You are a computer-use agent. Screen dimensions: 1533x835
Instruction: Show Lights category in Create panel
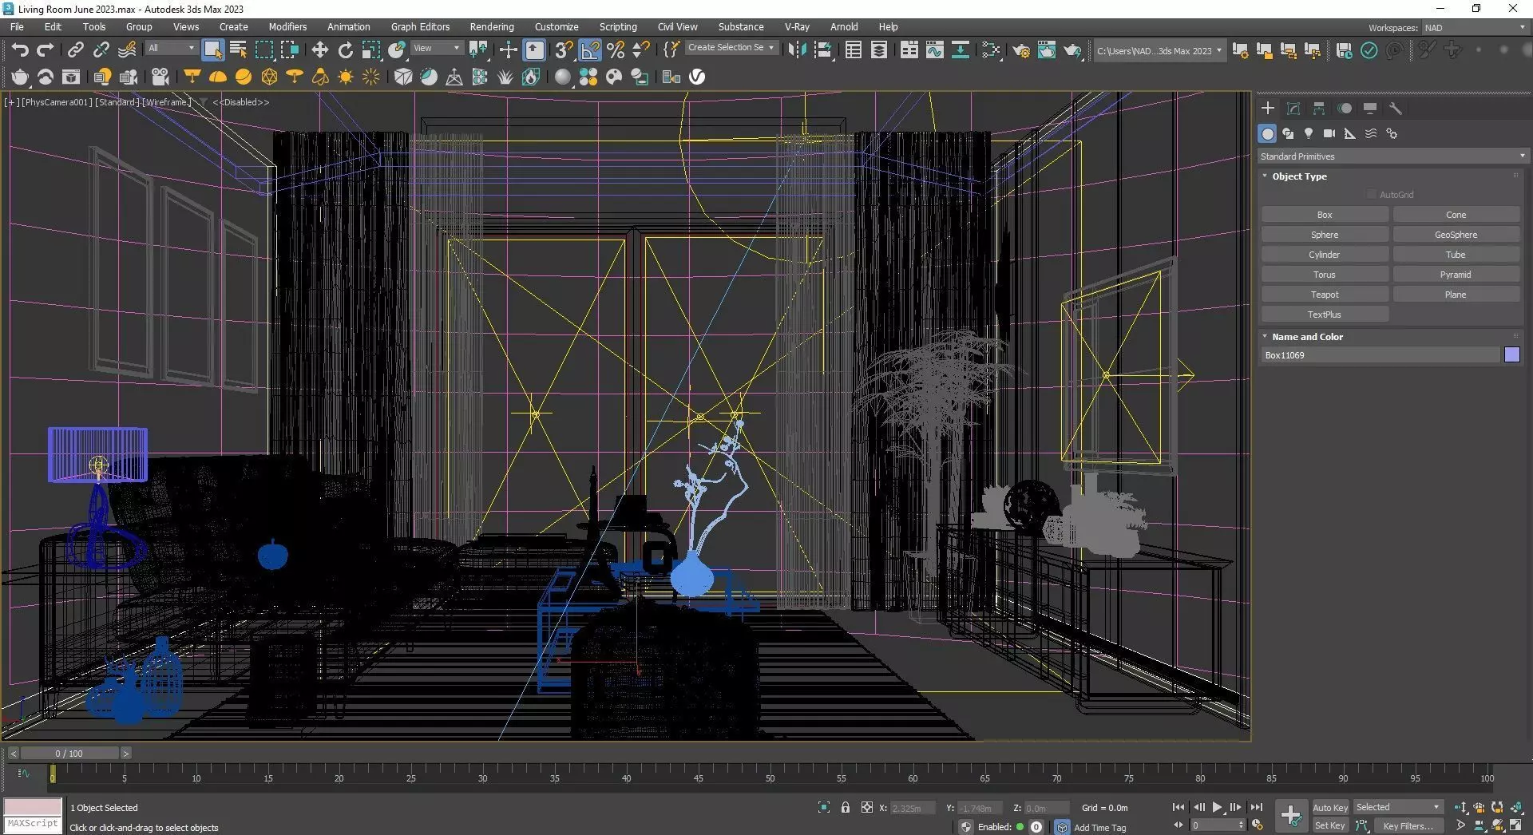[x=1309, y=133]
